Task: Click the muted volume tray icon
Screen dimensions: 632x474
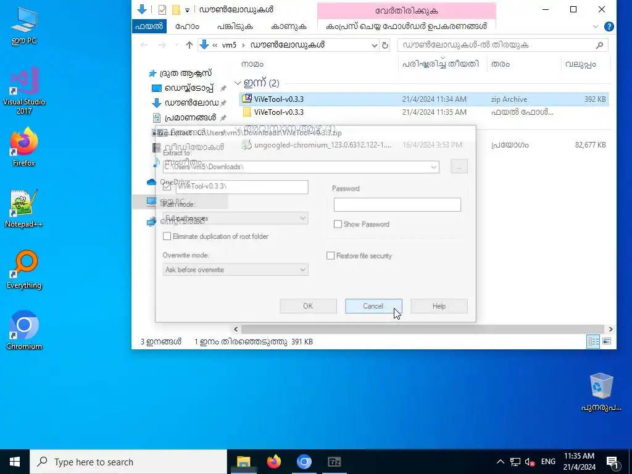Action: click(x=530, y=462)
